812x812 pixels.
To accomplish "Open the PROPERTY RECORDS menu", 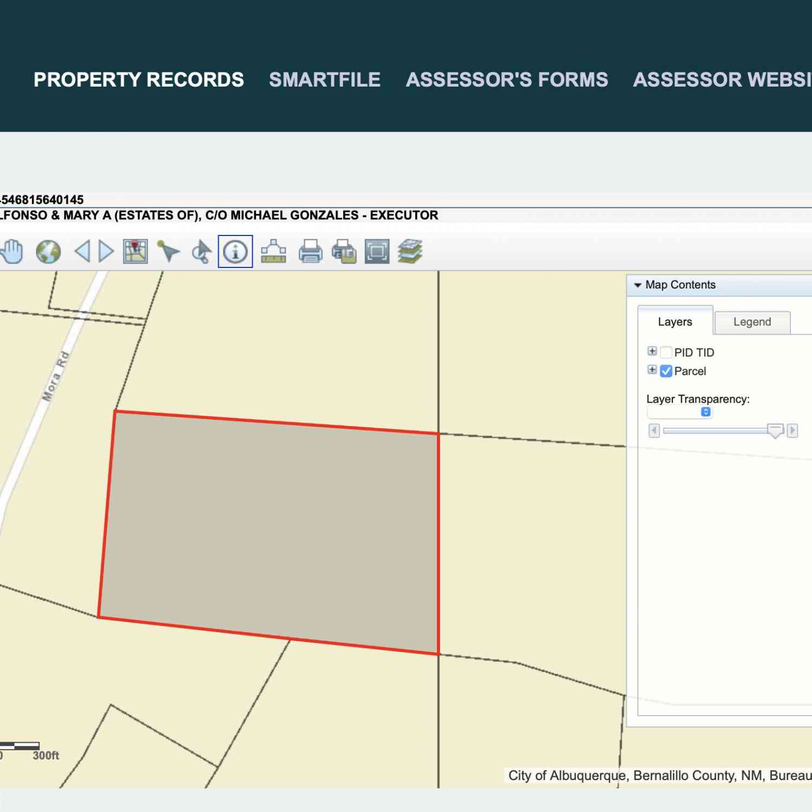I will click(x=139, y=80).
